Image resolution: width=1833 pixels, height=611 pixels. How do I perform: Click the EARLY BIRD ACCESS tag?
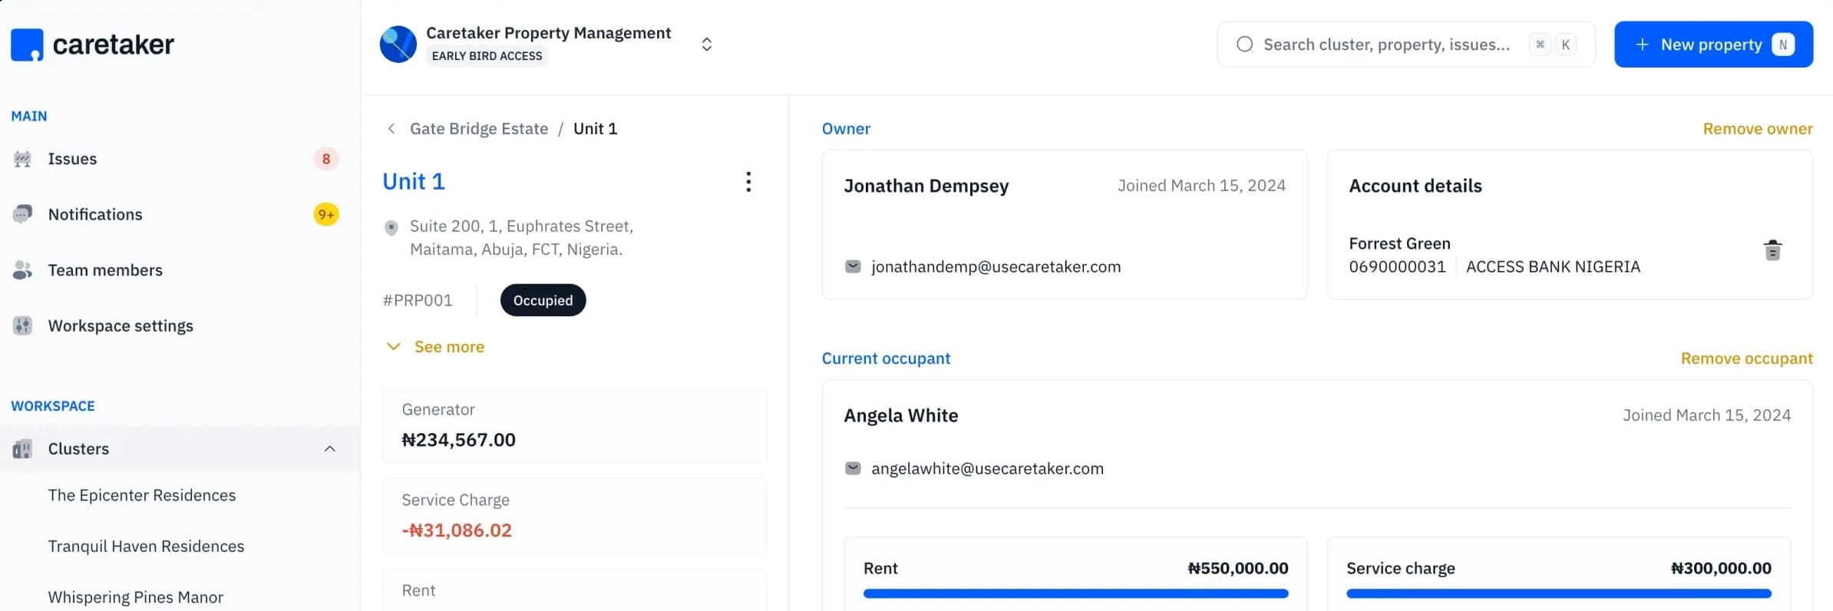pos(487,56)
